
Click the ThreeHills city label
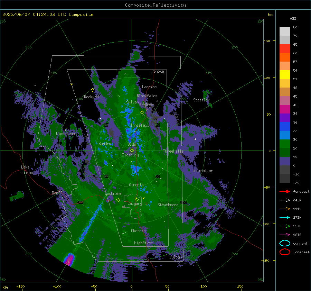[173, 151]
